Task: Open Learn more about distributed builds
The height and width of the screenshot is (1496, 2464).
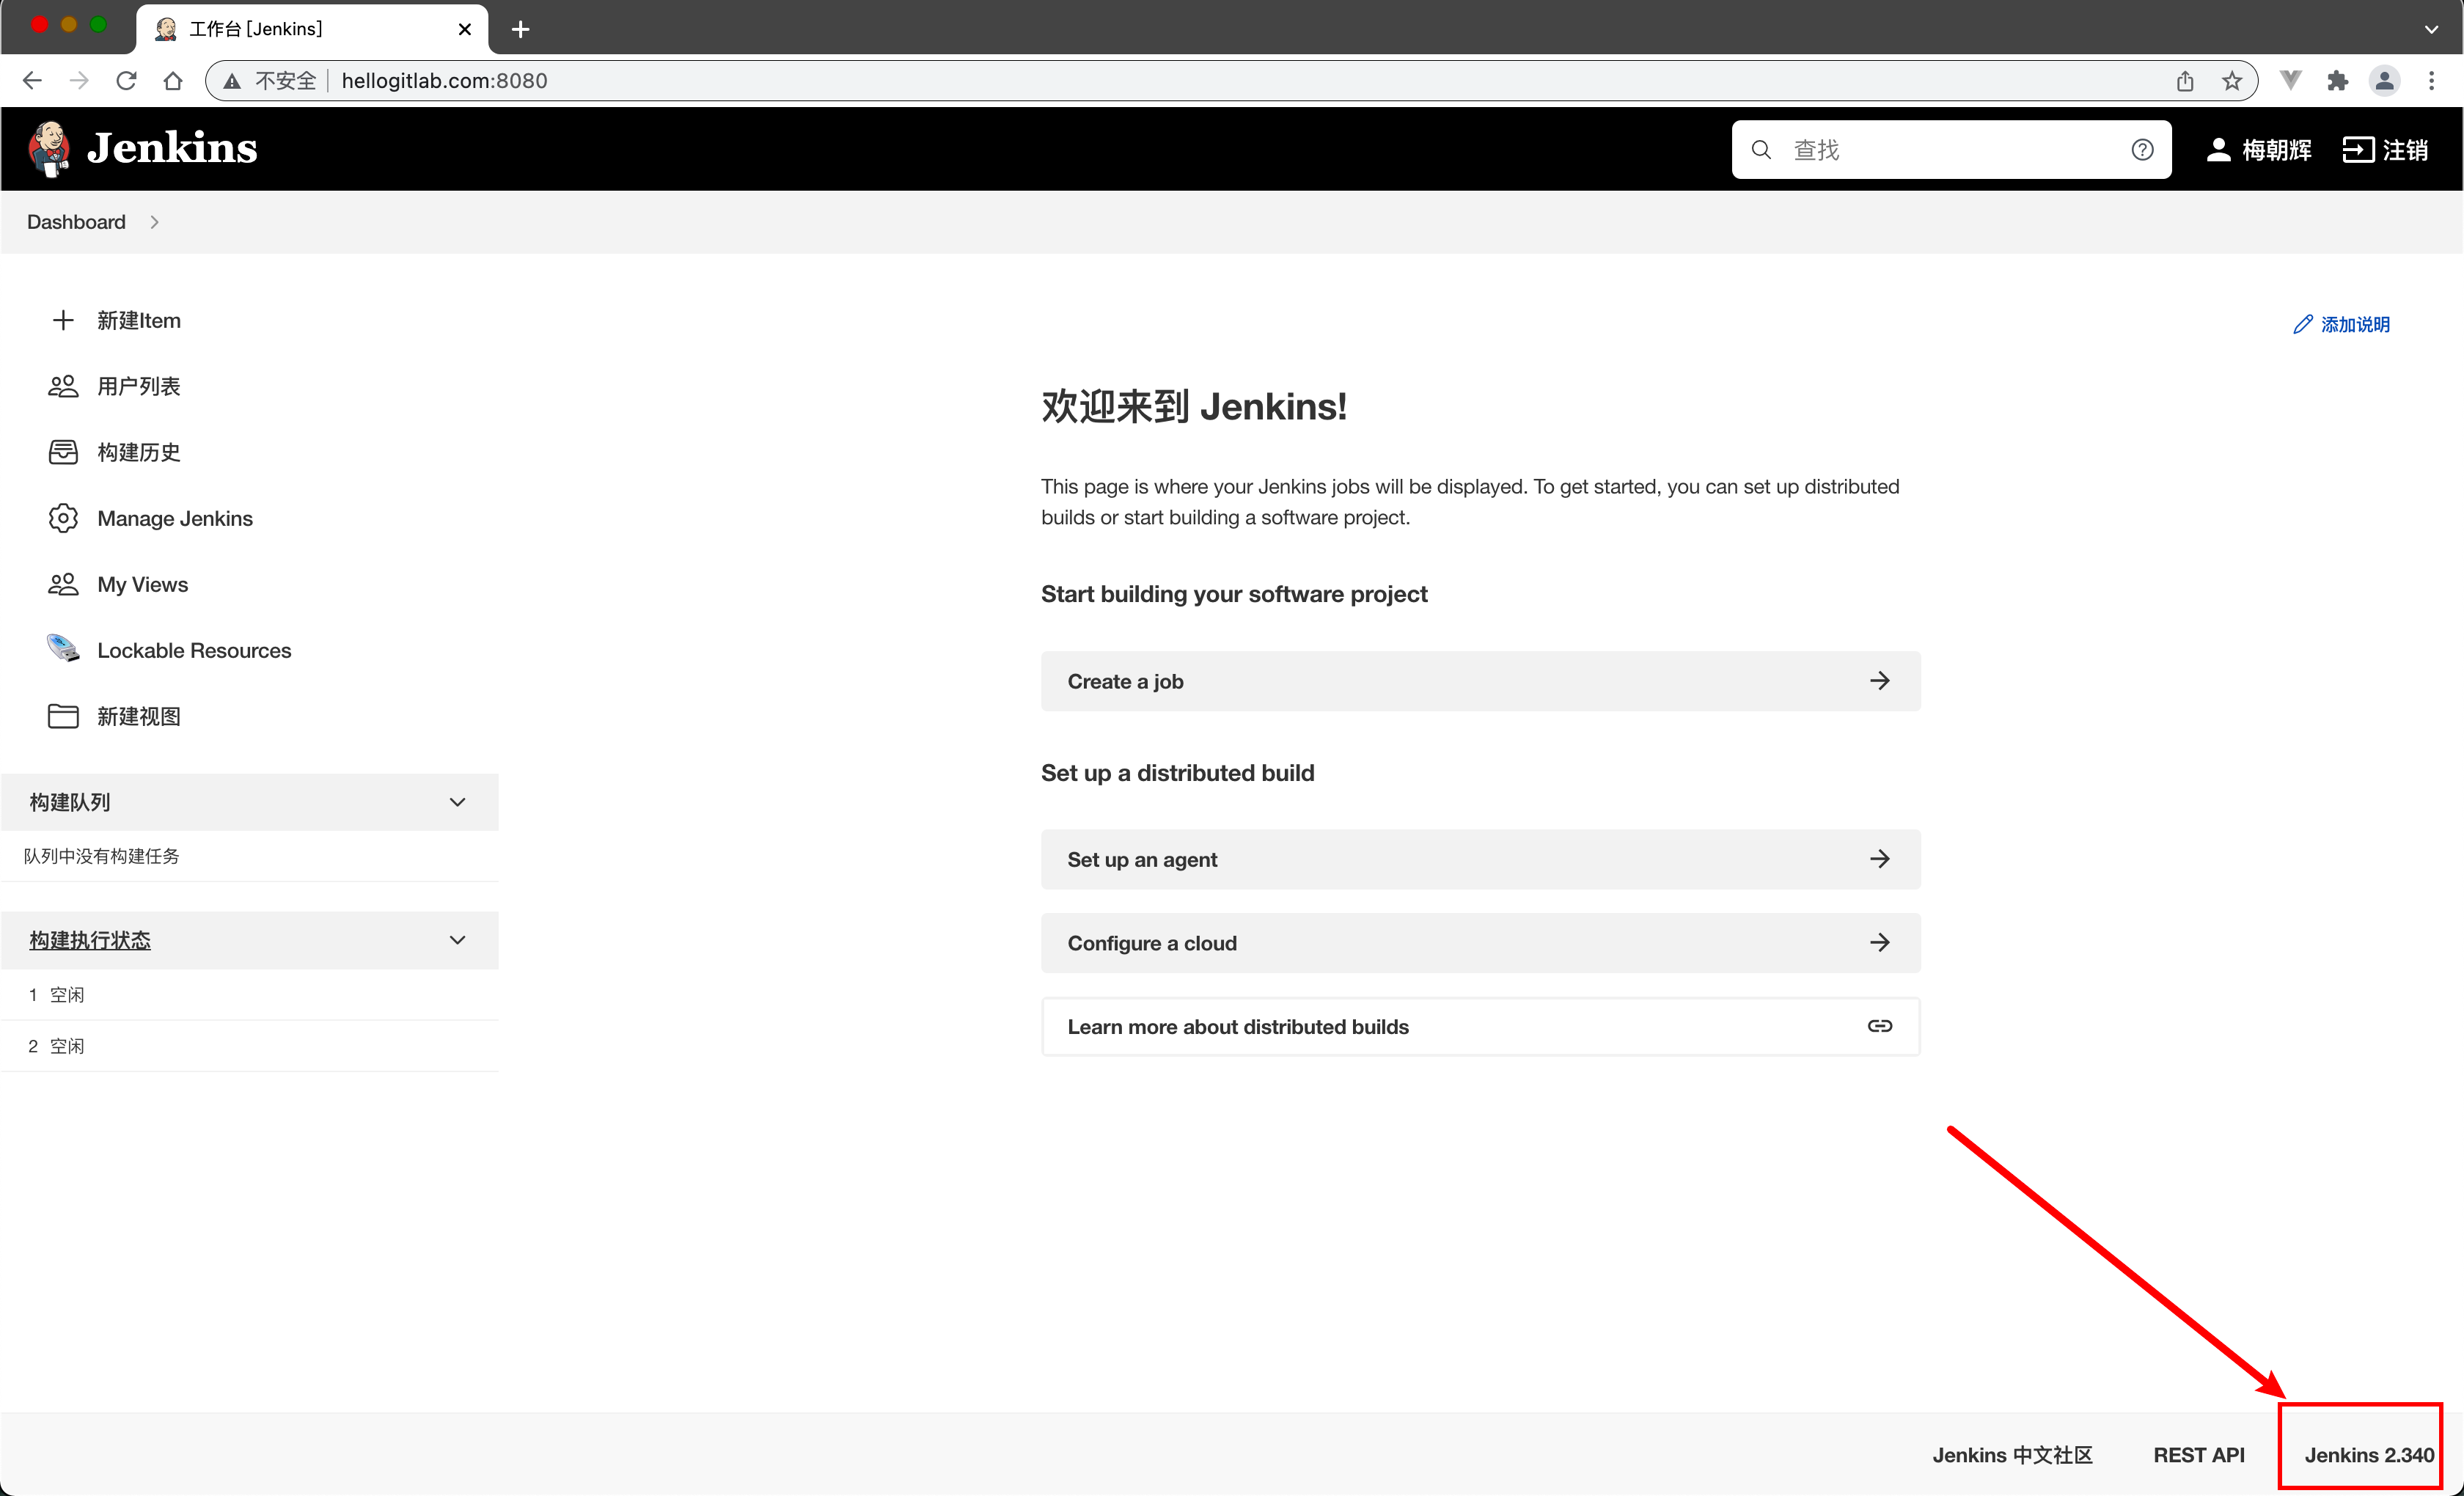Action: coord(1480,1026)
